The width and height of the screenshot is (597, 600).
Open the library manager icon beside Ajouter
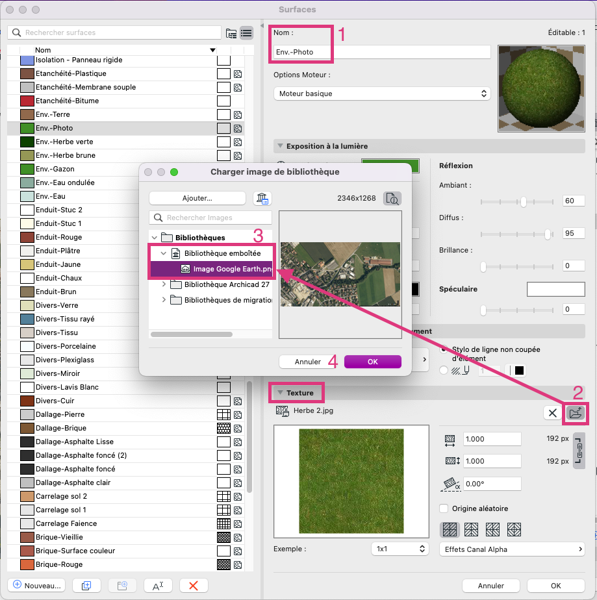point(262,198)
